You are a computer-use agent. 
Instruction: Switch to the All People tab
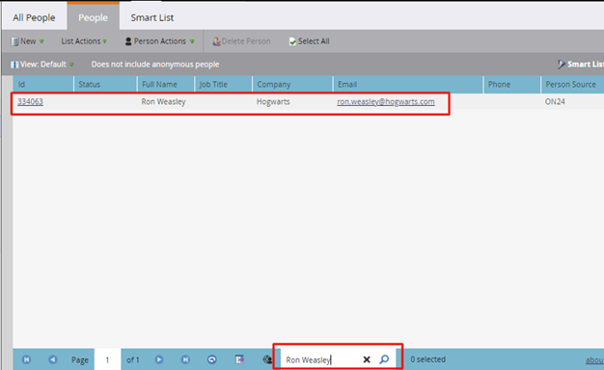click(34, 17)
